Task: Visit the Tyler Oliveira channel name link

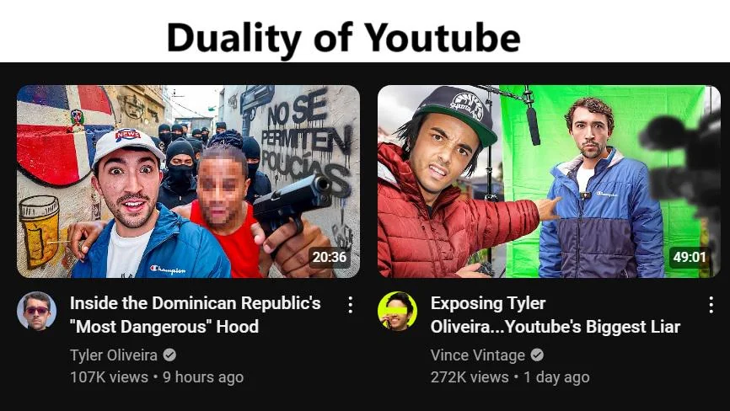Action: tap(114, 355)
